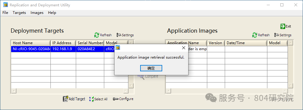Open the File menu
This screenshot has width=303, height=110.
(x=5, y=13)
